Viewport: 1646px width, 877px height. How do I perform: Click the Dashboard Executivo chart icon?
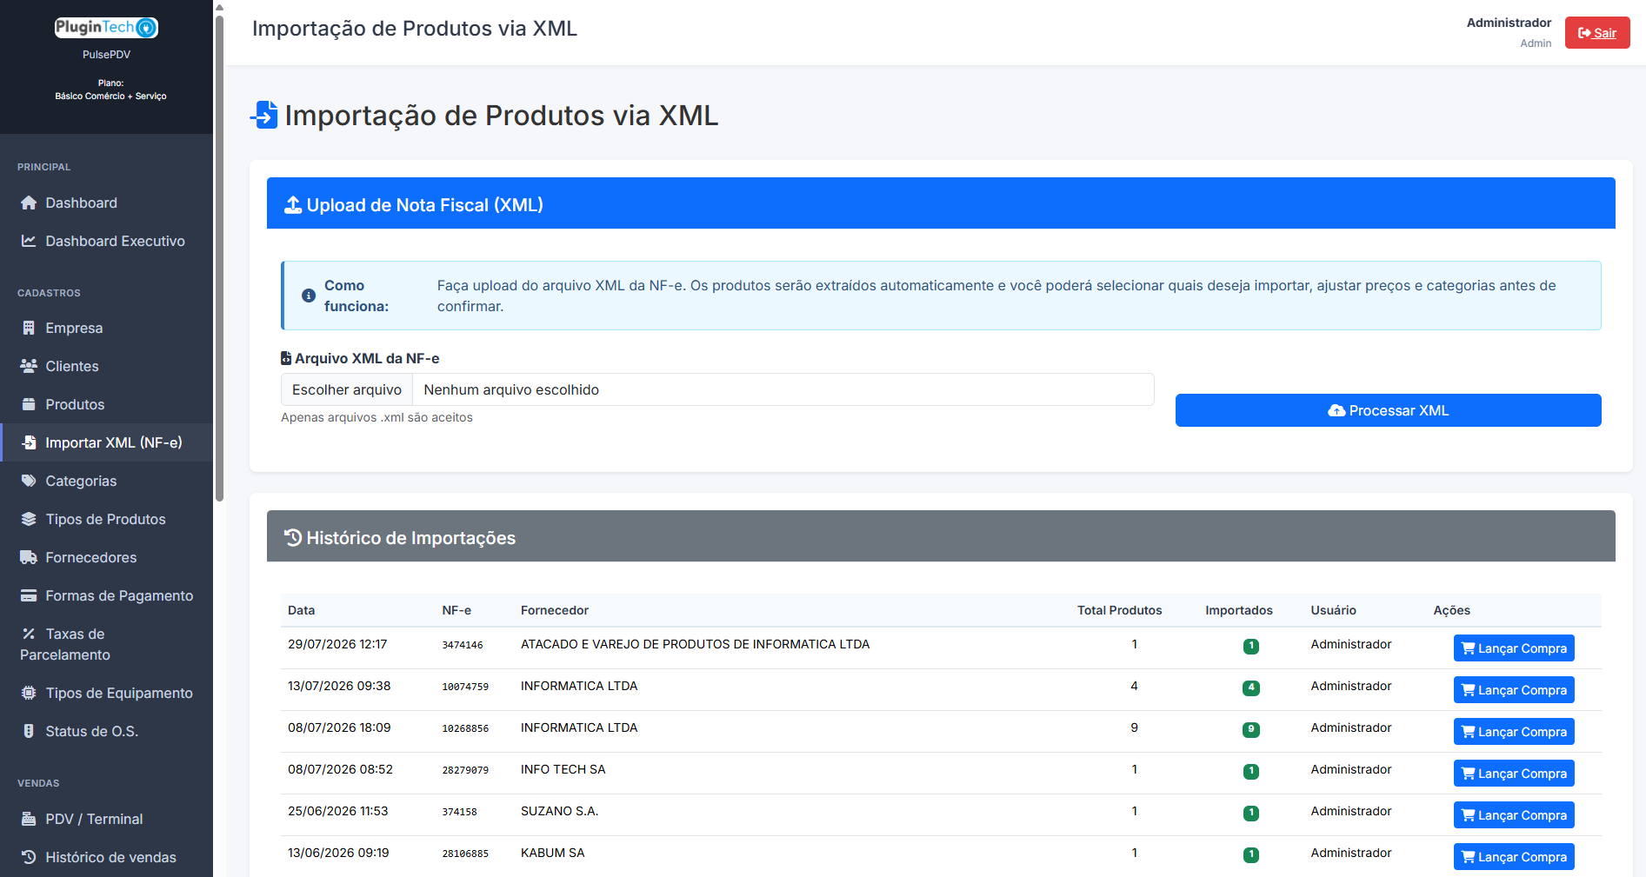point(29,241)
